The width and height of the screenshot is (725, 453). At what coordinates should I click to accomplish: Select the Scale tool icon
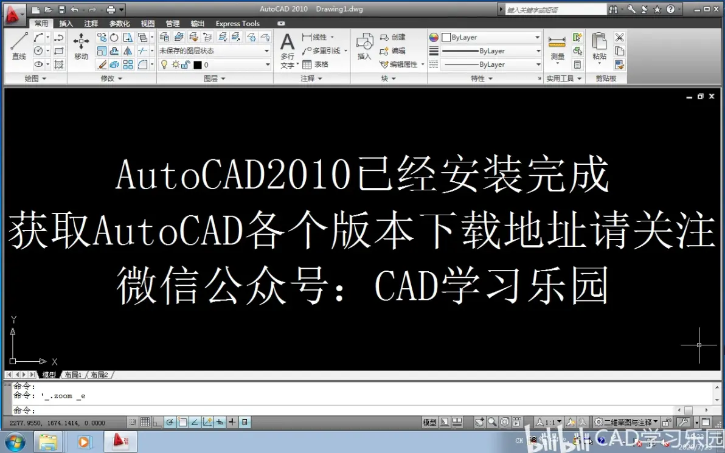click(101, 51)
